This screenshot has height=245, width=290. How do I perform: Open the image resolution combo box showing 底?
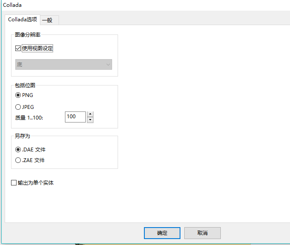(63, 65)
